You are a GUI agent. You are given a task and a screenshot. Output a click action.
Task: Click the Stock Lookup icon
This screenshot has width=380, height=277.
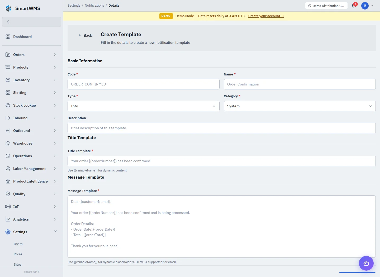coord(8,105)
